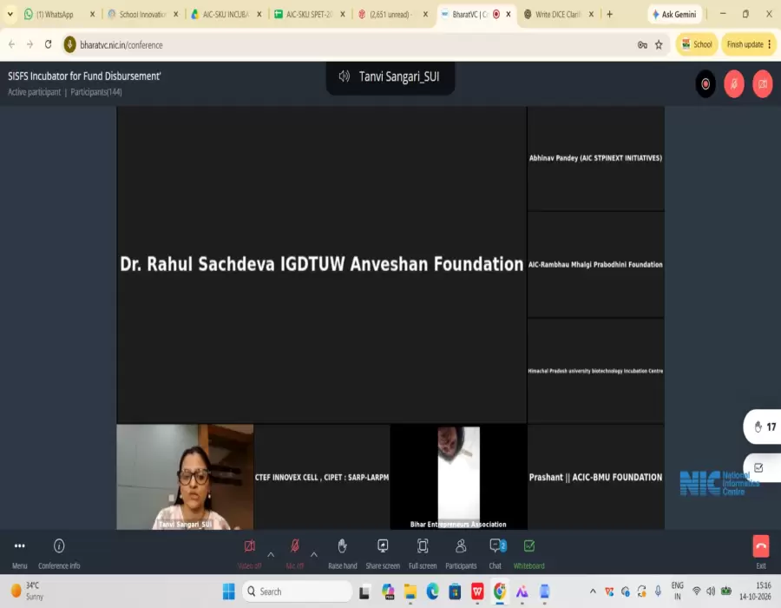Click Ask Gemini button
The height and width of the screenshot is (608, 781).
click(x=674, y=15)
